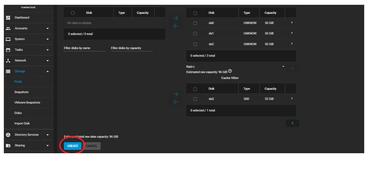Focus the Filter disks by name field
This screenshot has width=369, height=181.
(85, 48)
